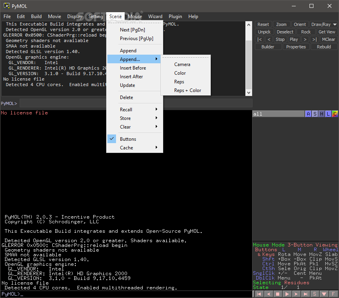Open the Build menu

36,17
